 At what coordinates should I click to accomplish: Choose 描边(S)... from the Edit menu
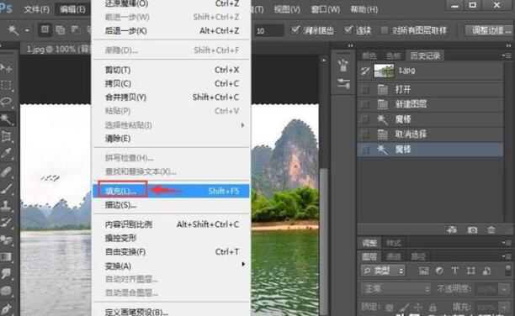pos(172,205)
